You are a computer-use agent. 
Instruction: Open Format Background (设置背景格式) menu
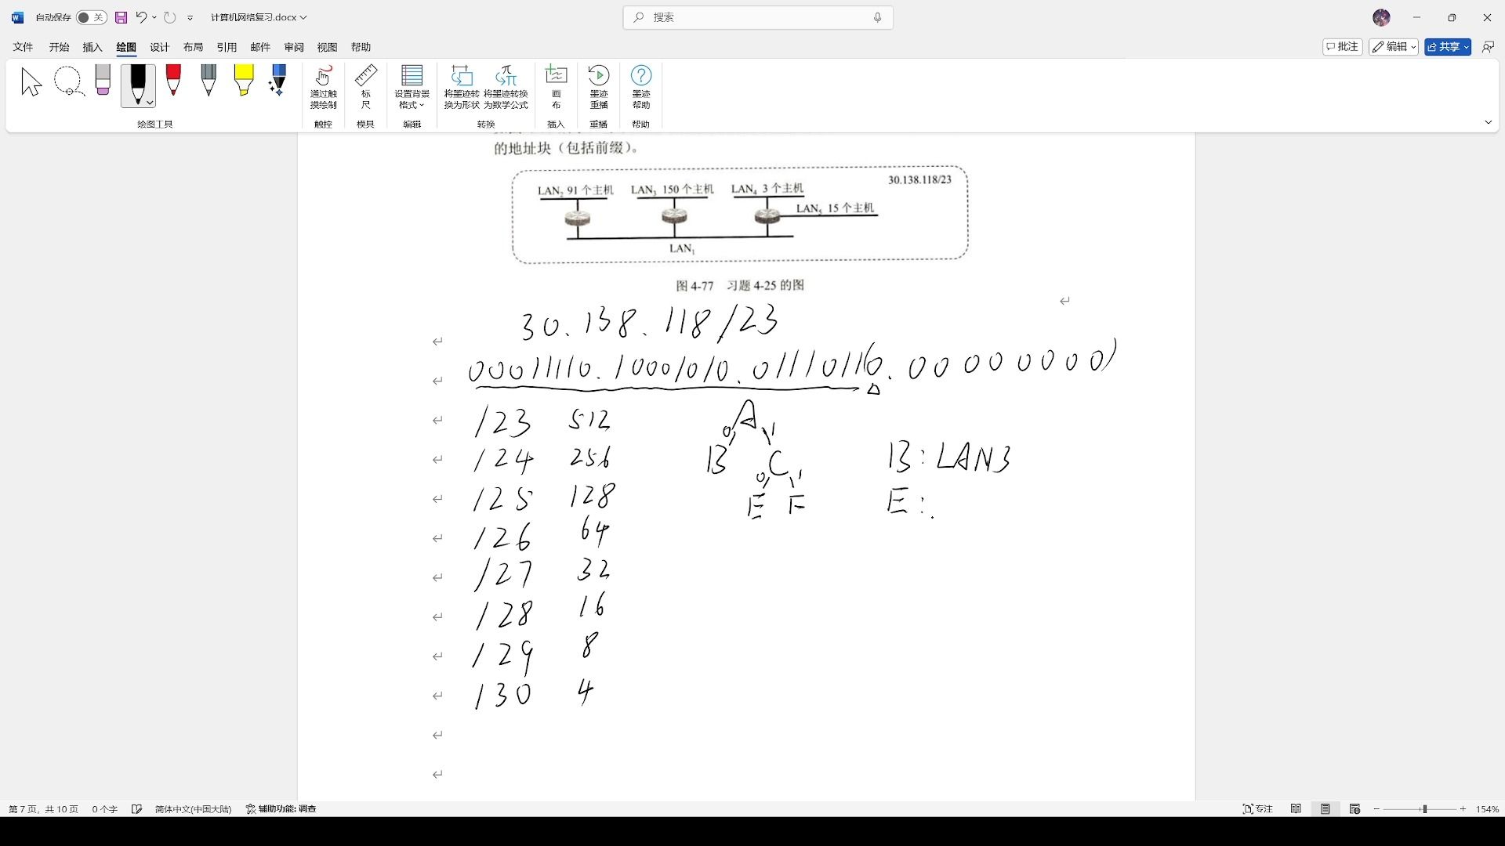tap(412, 87)
